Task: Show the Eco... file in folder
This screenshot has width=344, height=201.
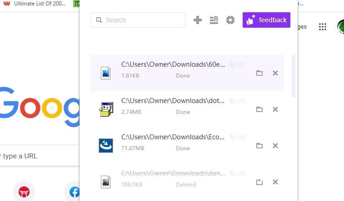Action: pos(259,145)
